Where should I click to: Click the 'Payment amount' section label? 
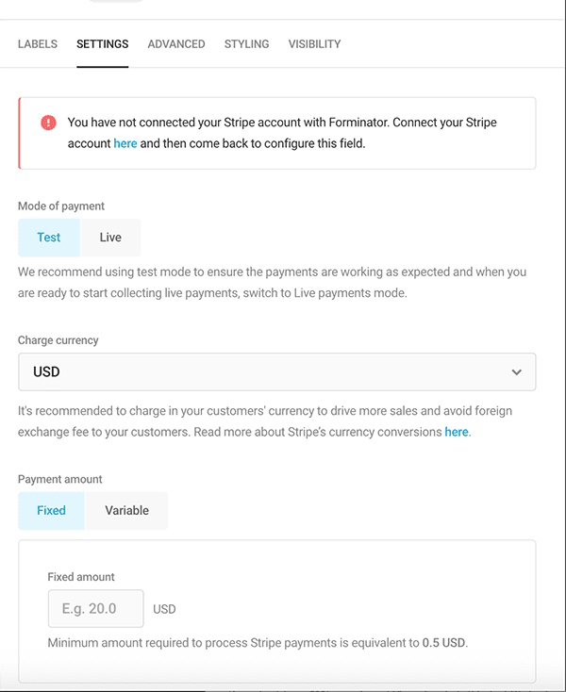click(60, 479)
